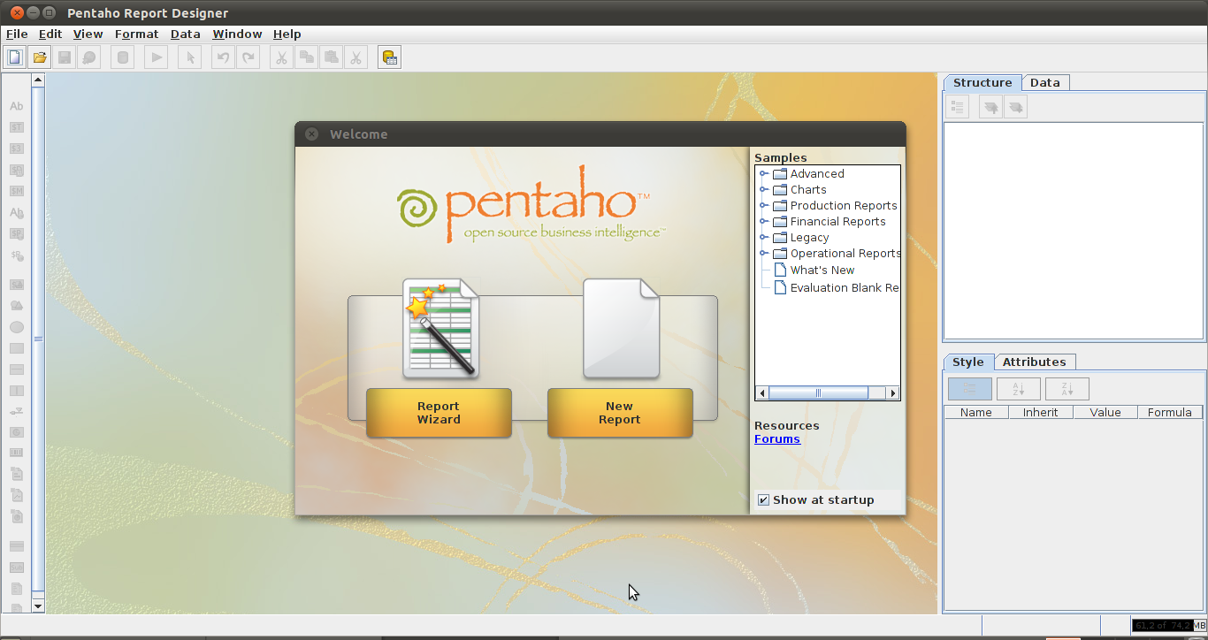1208x640 pixels.
Task: Switch to the Attributes tab
Action: [1035, 362]
